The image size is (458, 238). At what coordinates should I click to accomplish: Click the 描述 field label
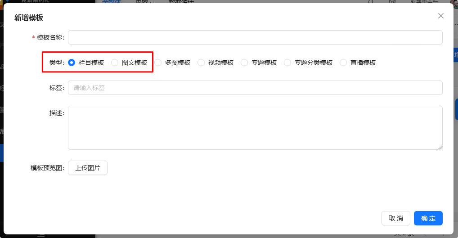57,113
